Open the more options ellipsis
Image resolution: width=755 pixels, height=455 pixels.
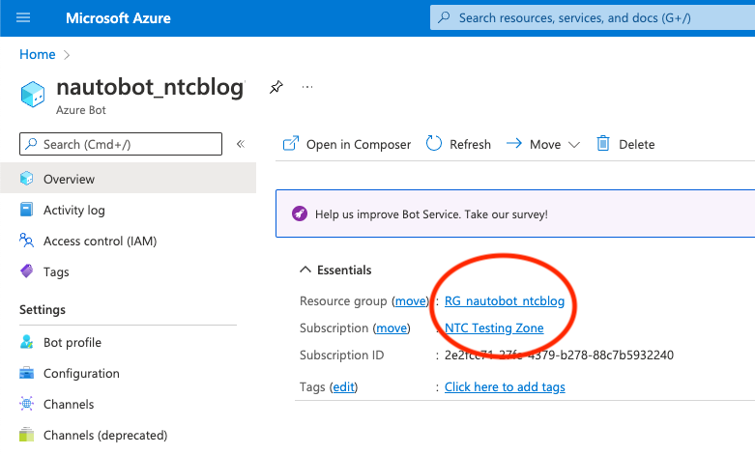(x=307, y=87)
